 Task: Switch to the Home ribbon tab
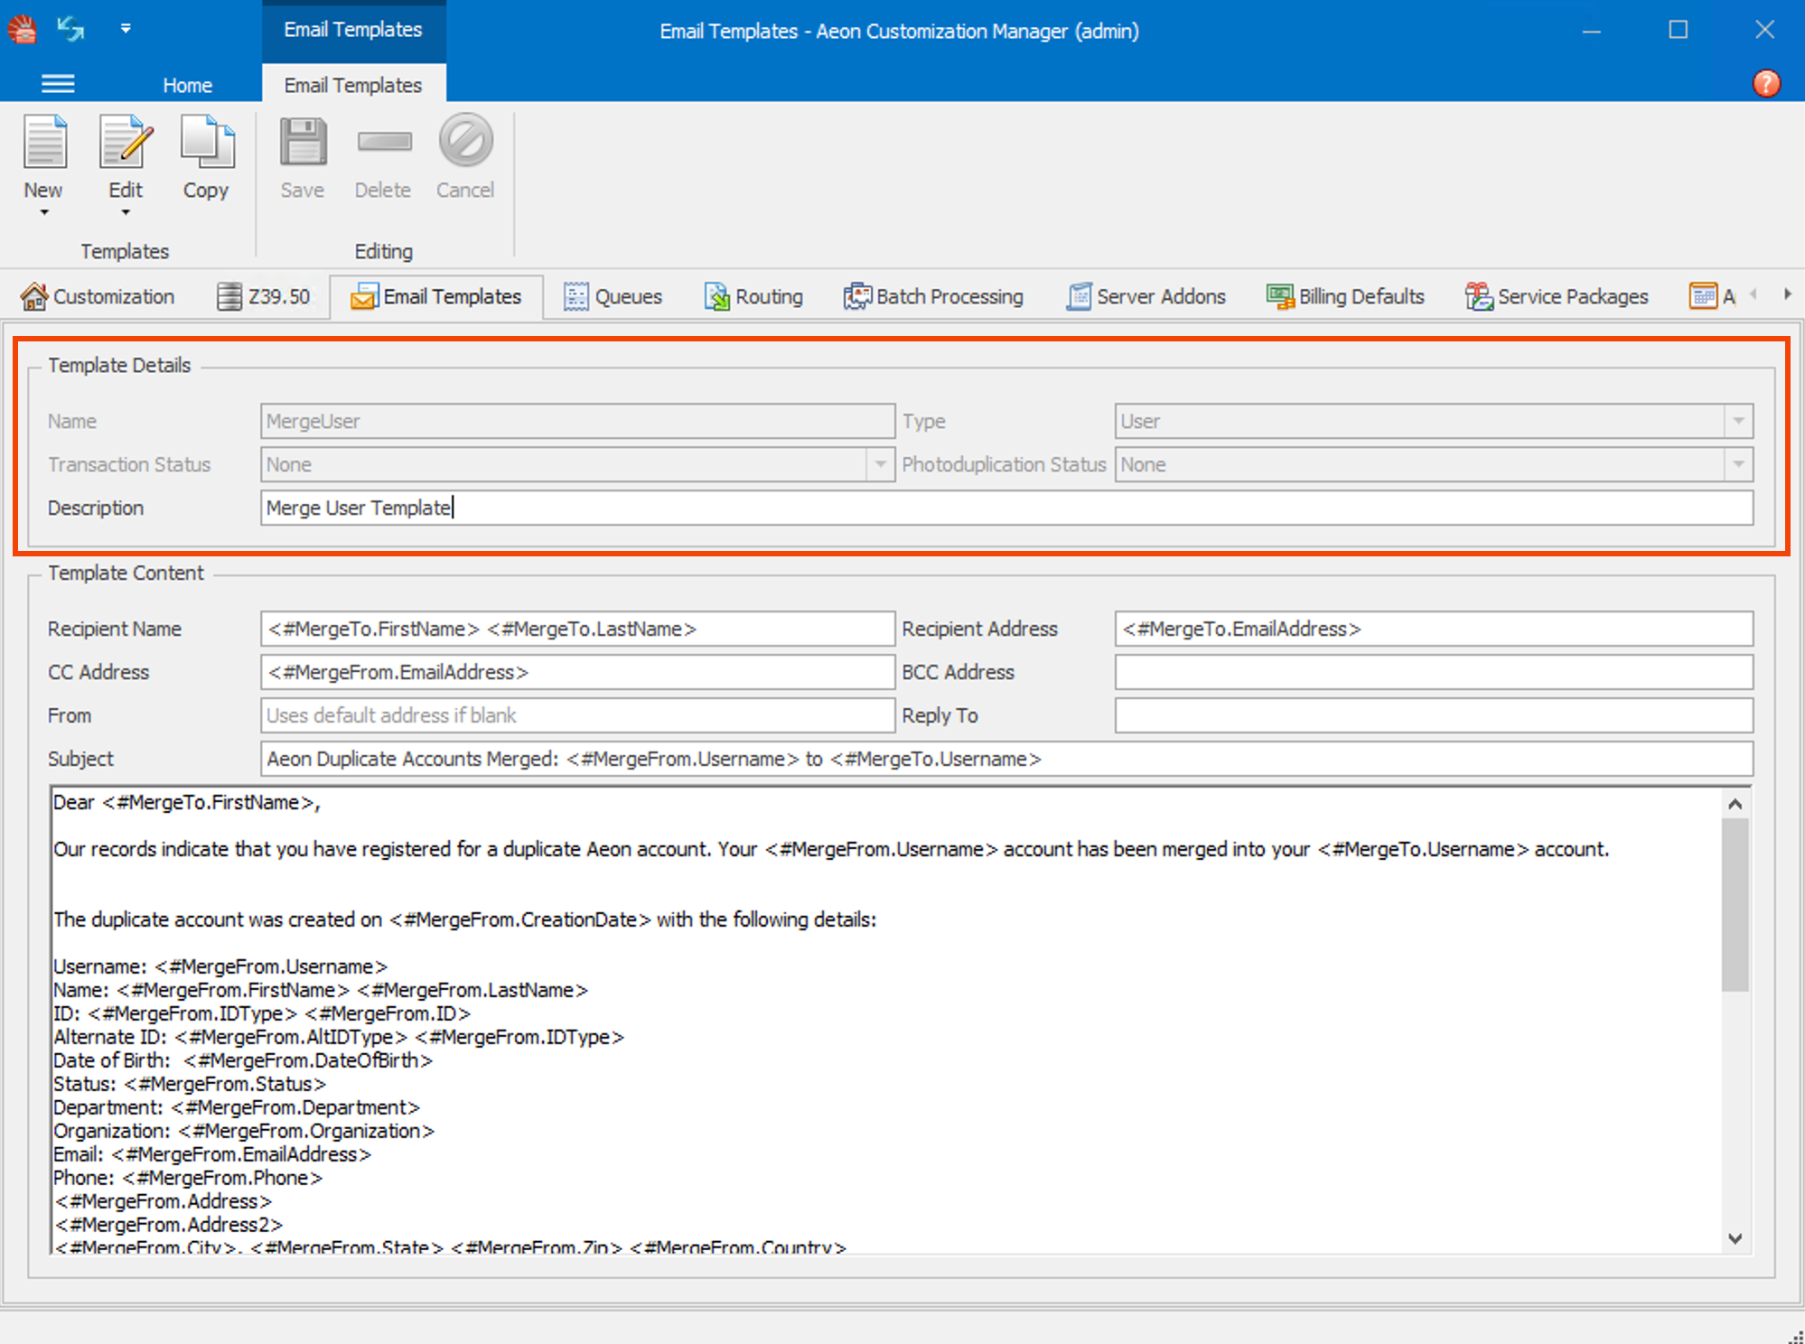point(187,84)
